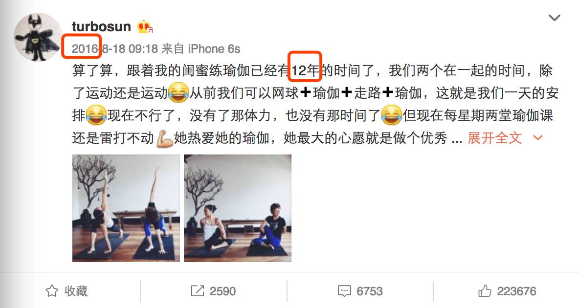
Task: Open the turbosun profile avatar
Action: 38,37
